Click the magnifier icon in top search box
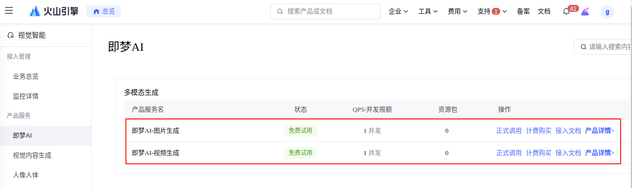The height and width of the screenshot is (188, 632). 280,11
